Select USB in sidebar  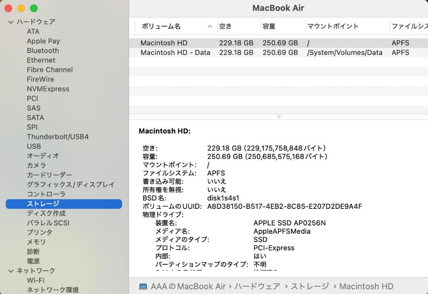click(34, 146)
